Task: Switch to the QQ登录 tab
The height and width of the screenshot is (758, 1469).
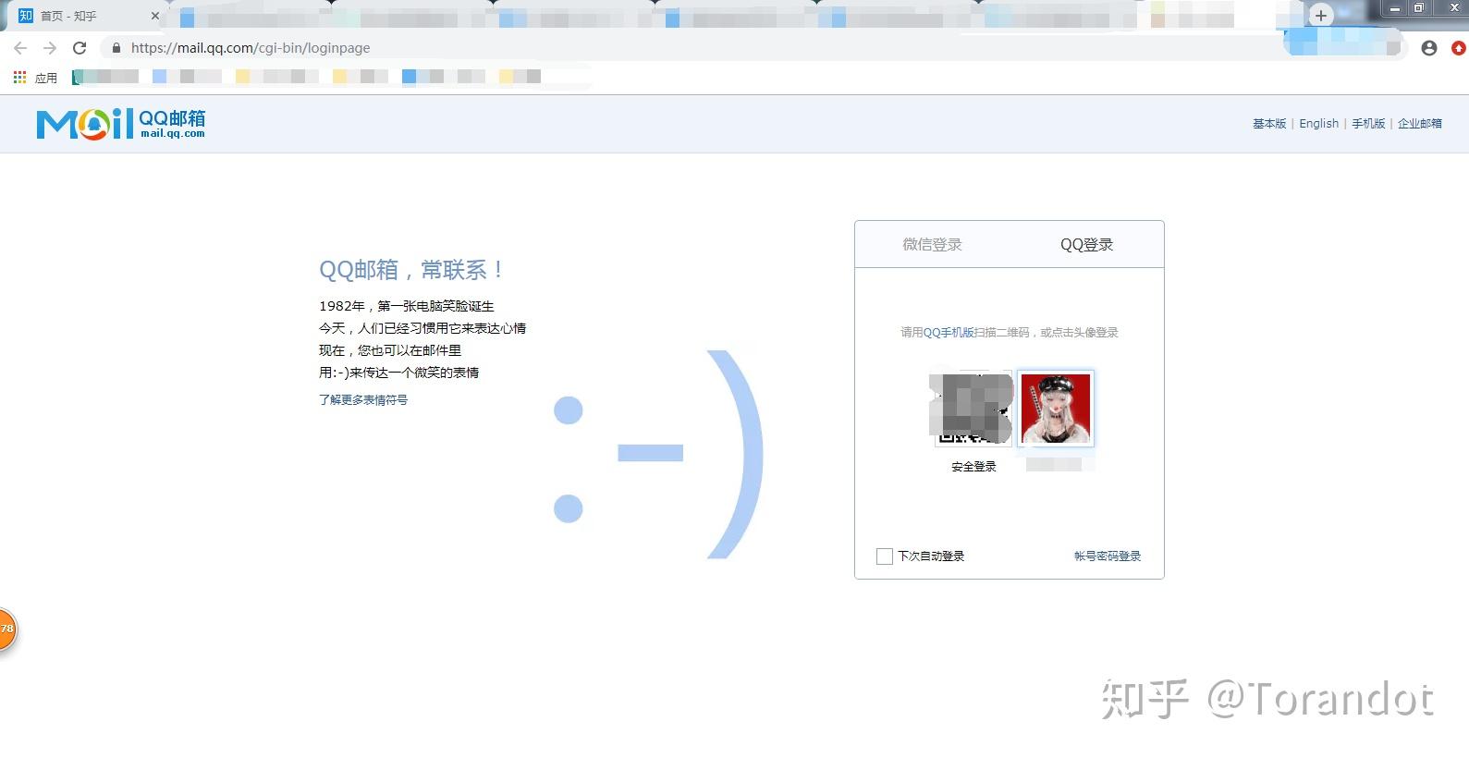Action: 1086,245
